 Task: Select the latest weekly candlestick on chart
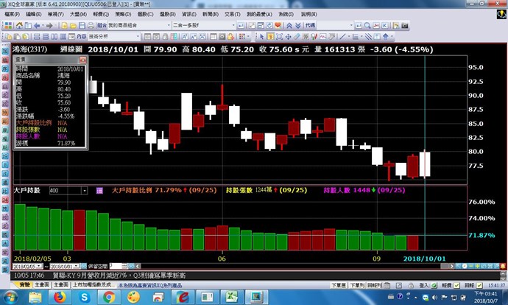425,164
